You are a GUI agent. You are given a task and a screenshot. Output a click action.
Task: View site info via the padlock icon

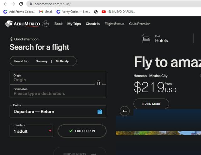point(31,4)
